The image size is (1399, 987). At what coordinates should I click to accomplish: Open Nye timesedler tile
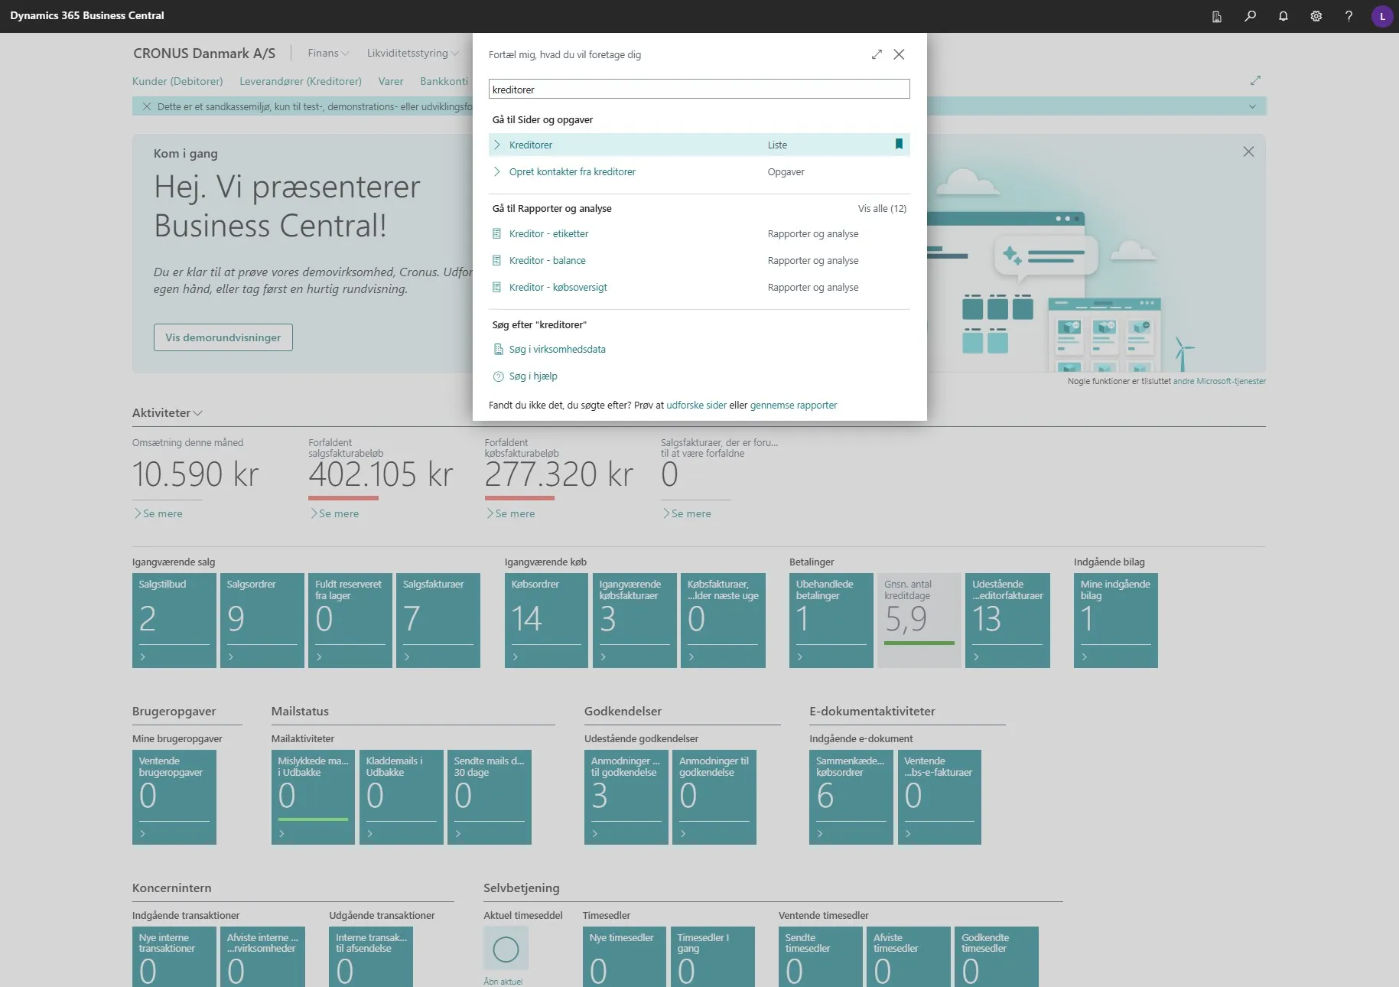click(625, 956)
